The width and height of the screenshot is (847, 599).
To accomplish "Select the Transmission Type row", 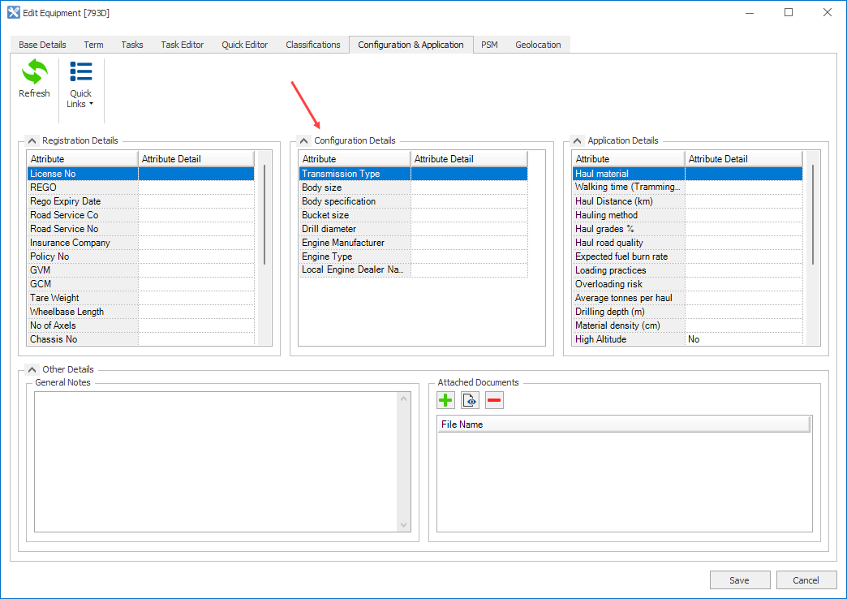I will tap(413, 174).
